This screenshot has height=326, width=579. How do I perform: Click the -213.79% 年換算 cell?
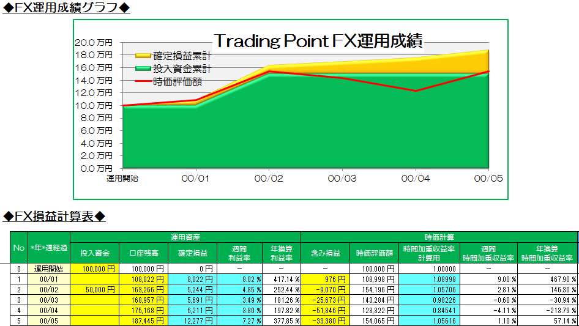coord(547,310)
